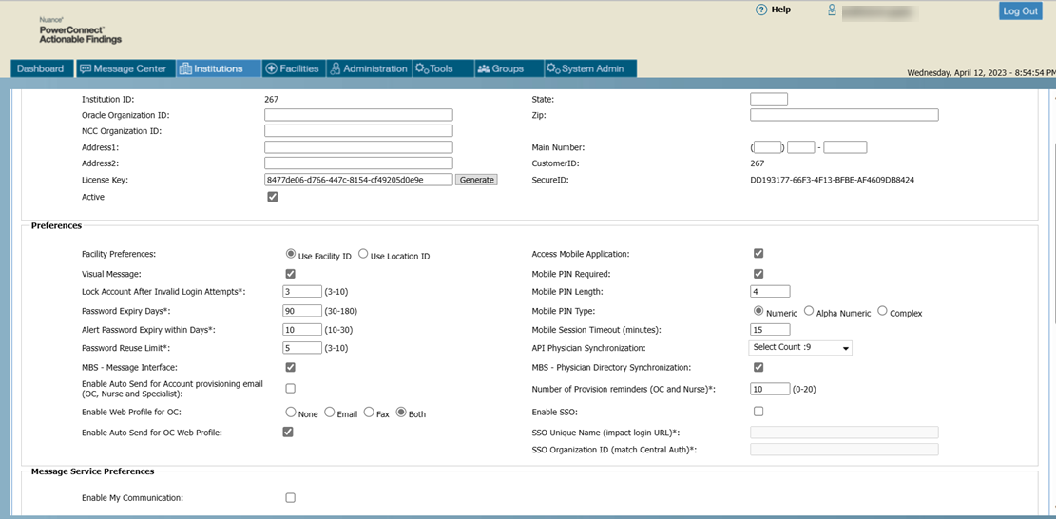Click the Lock Account After Invalid Login Attempts field
The width and height of the screenshot is (1056, 519).
(x=302, y=291)
